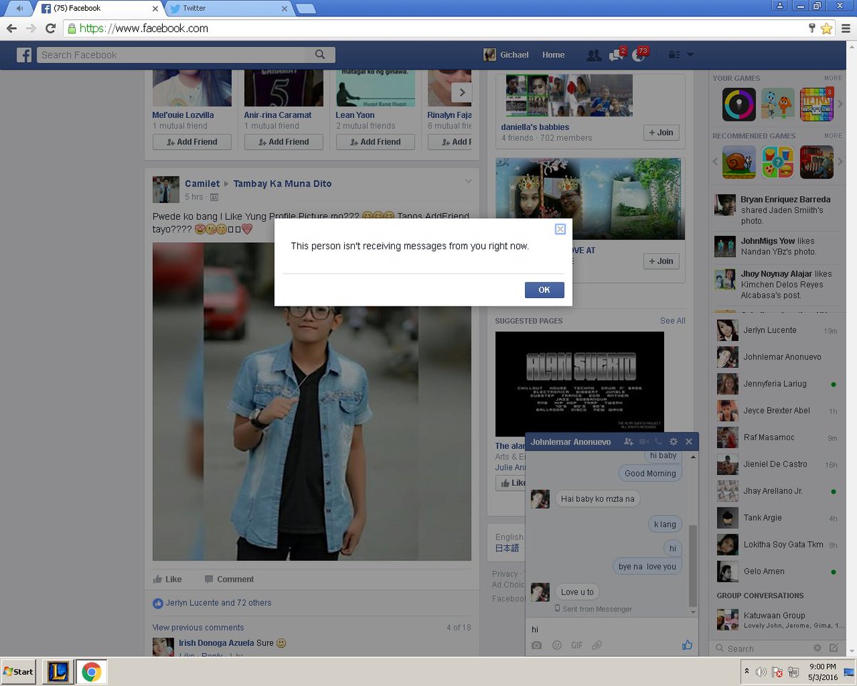857x686 pixels.
Task: Close the Johnlemar Anonuevo chat window
Action: coord(688,442)
